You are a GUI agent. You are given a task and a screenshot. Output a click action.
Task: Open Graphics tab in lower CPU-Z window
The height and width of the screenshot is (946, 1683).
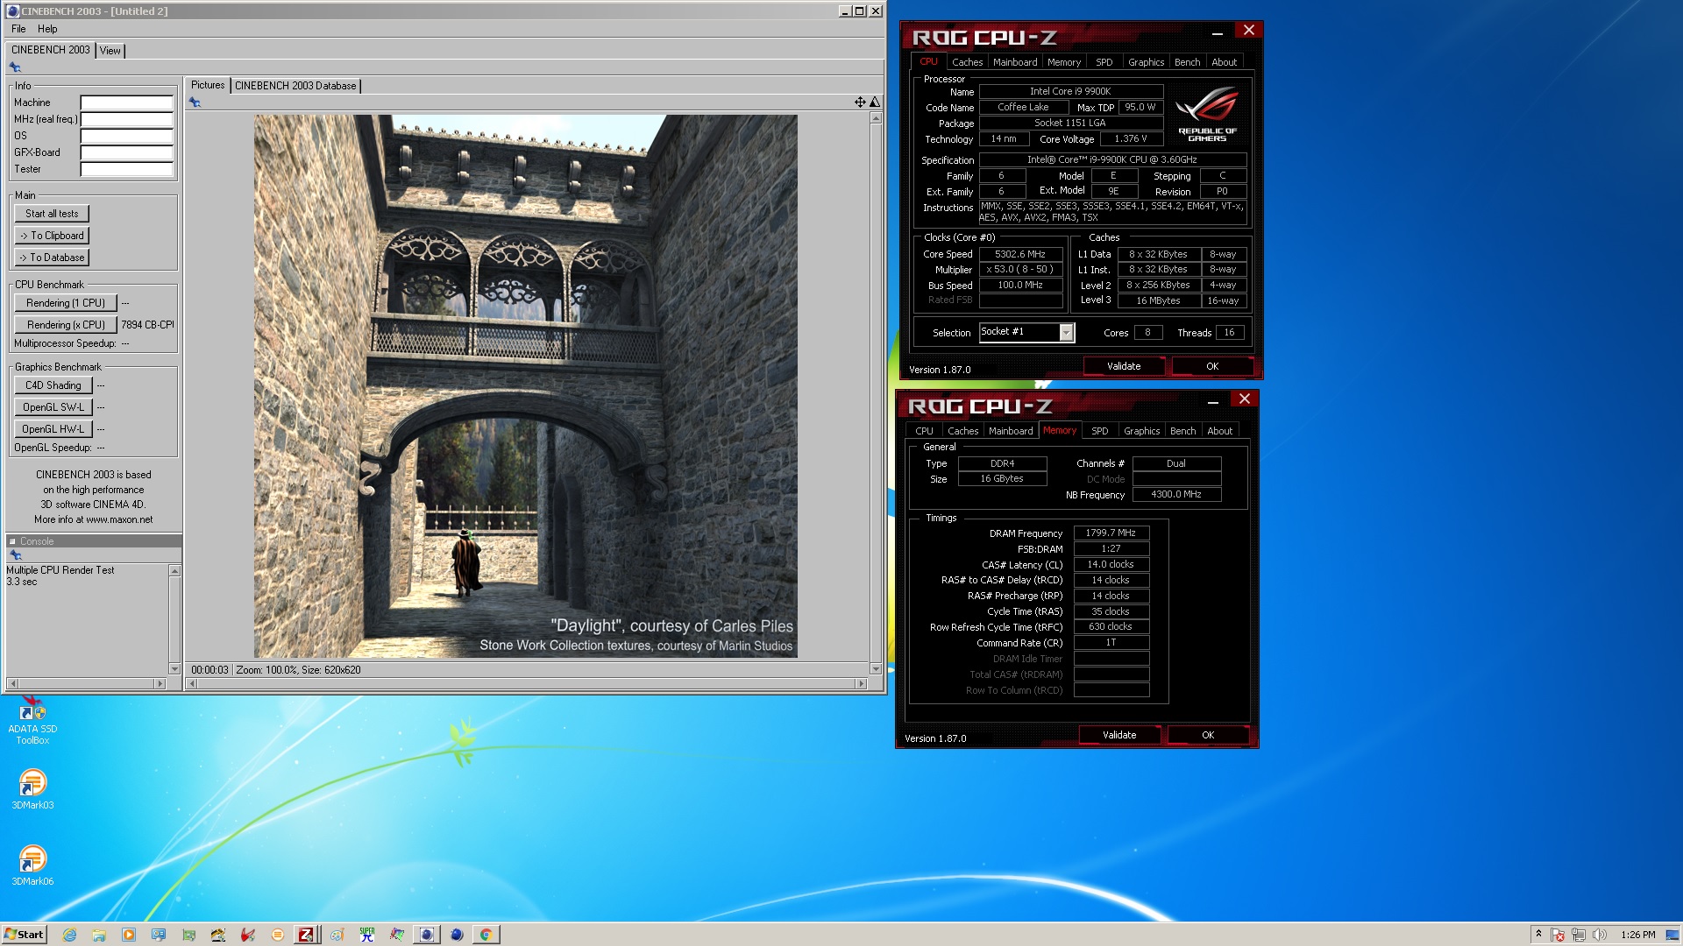tap(1141, 431)
